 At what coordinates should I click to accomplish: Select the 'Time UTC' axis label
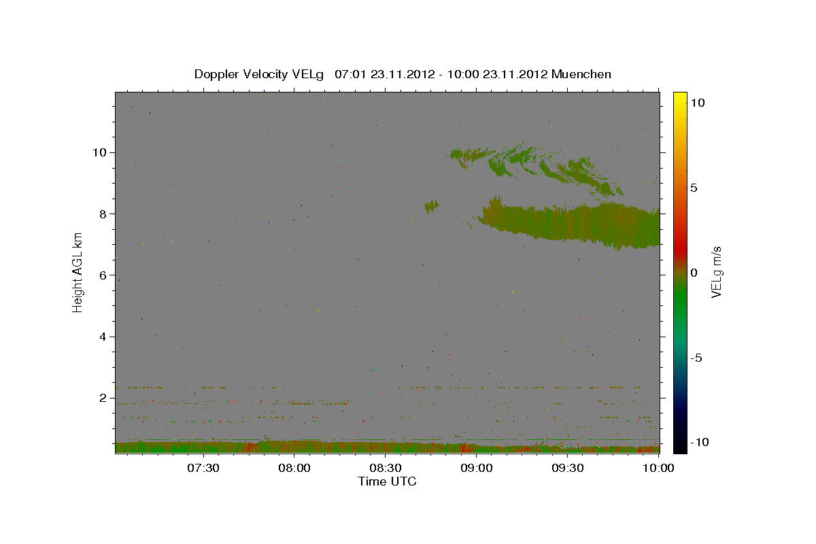[387, 481]
